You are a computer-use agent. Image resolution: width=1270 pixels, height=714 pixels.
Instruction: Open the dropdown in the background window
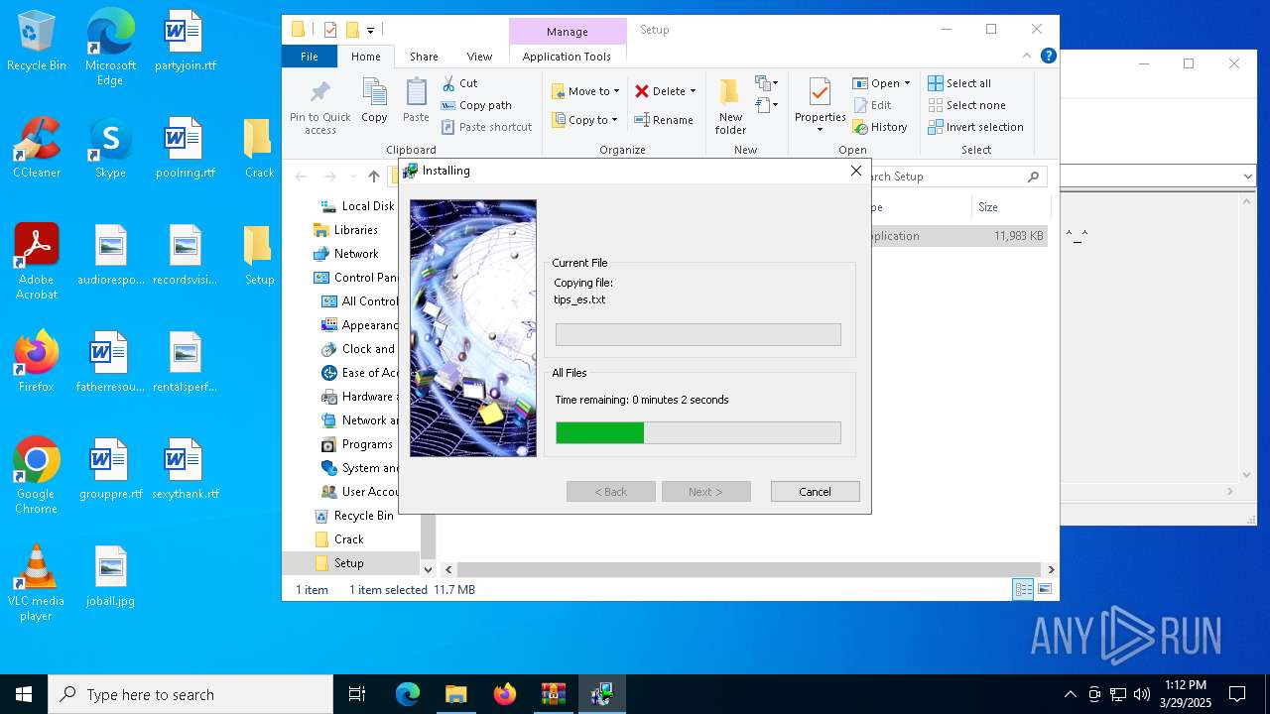coord(1248,177)
